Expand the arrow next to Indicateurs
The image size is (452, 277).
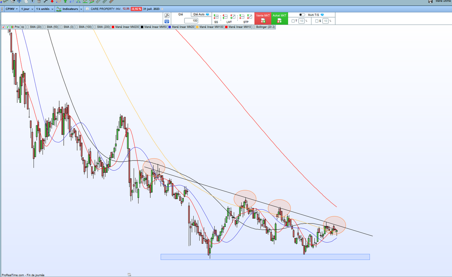(x=81, y=9)
